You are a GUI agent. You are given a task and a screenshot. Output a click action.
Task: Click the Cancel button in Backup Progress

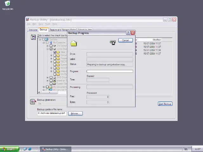pos(125,40)
